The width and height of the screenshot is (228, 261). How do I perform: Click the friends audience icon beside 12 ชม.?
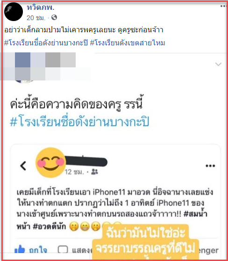(x=94, y=172)
